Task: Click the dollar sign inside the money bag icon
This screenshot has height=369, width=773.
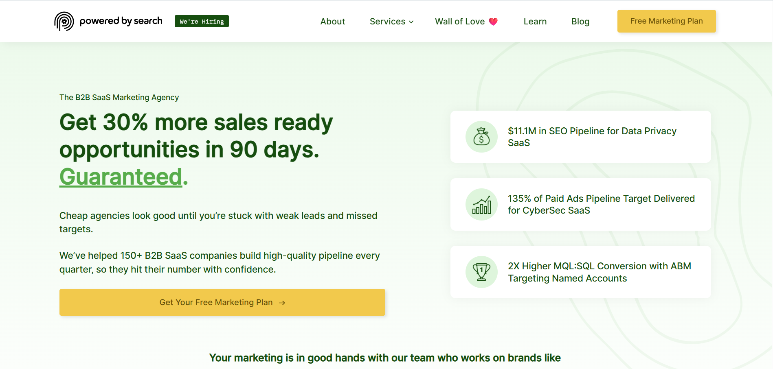Action: [x=482, y=139]
